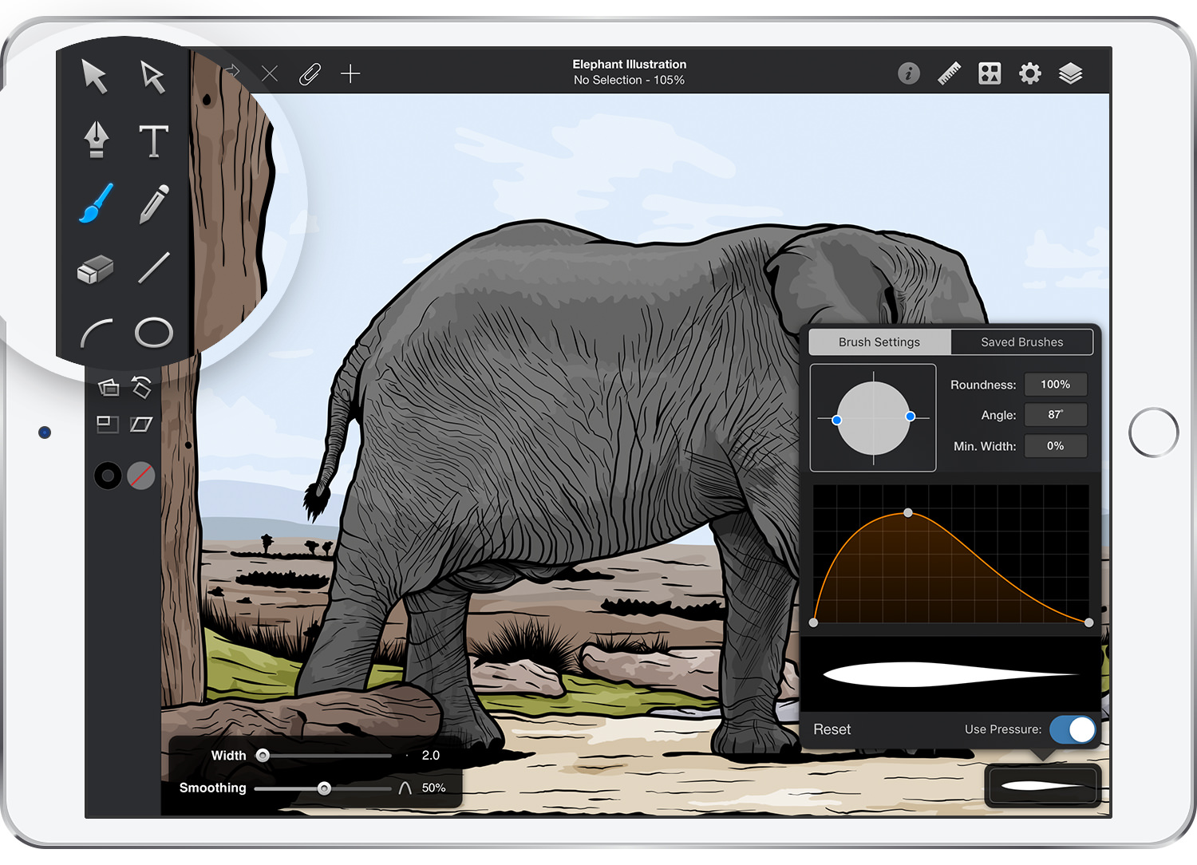The image size is (1197, 865).
Task: Select the blue Brush tool
Action: click(96, 203)
